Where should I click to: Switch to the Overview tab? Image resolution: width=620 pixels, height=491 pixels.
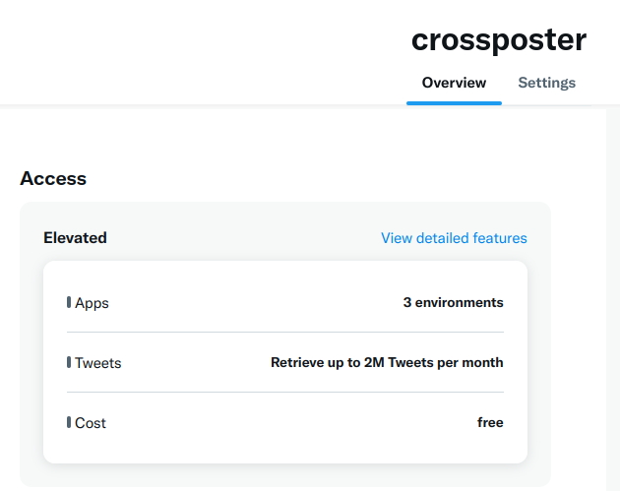pos(454,83)
